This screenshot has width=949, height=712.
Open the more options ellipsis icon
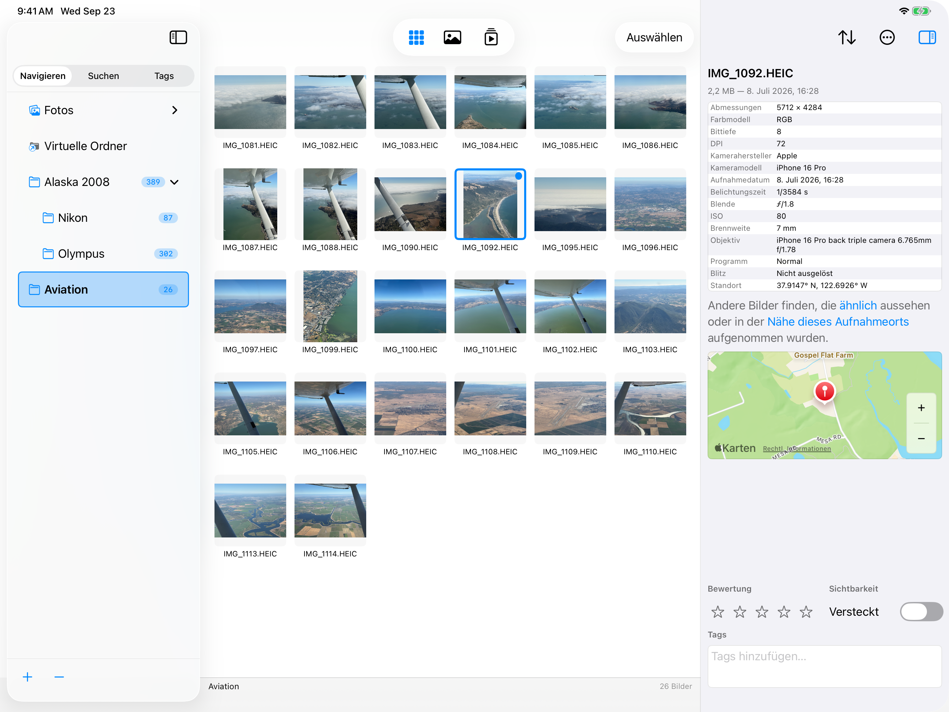pos(887,37)
